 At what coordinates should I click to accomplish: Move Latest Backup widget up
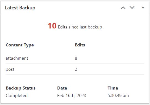pyautogui.click(x=123, y=7)
